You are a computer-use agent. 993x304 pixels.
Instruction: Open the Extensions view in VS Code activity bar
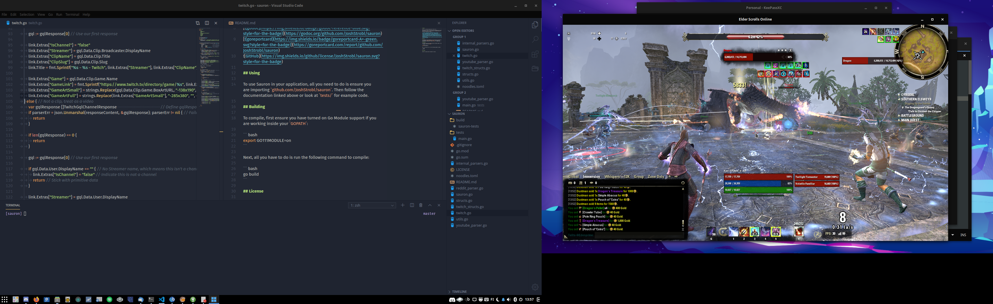click(535, 54)
